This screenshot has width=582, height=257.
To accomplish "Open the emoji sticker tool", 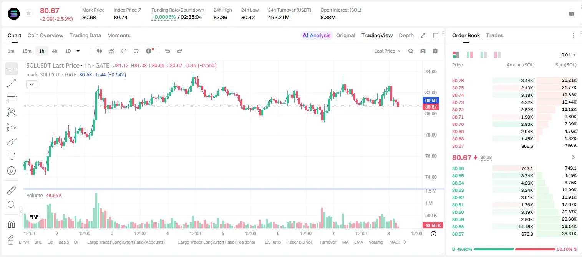I will [12, 171].
